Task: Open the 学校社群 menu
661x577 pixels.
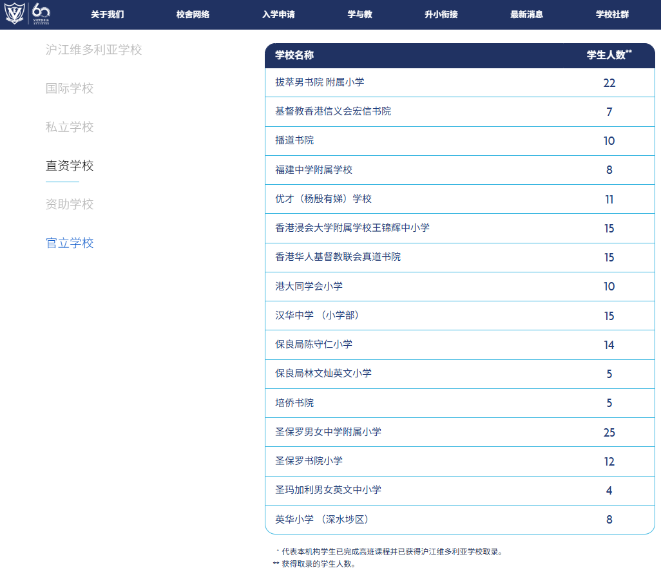Action: (612, 14)
